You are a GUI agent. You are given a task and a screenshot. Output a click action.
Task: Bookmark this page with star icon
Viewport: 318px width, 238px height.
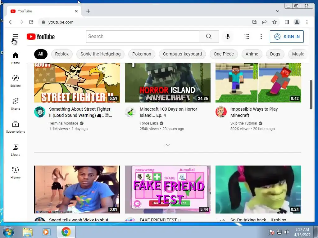click(x=275, y=22)
